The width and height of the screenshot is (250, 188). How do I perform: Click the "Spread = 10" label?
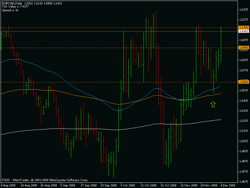pyautogui.click(x=10, y=10)
